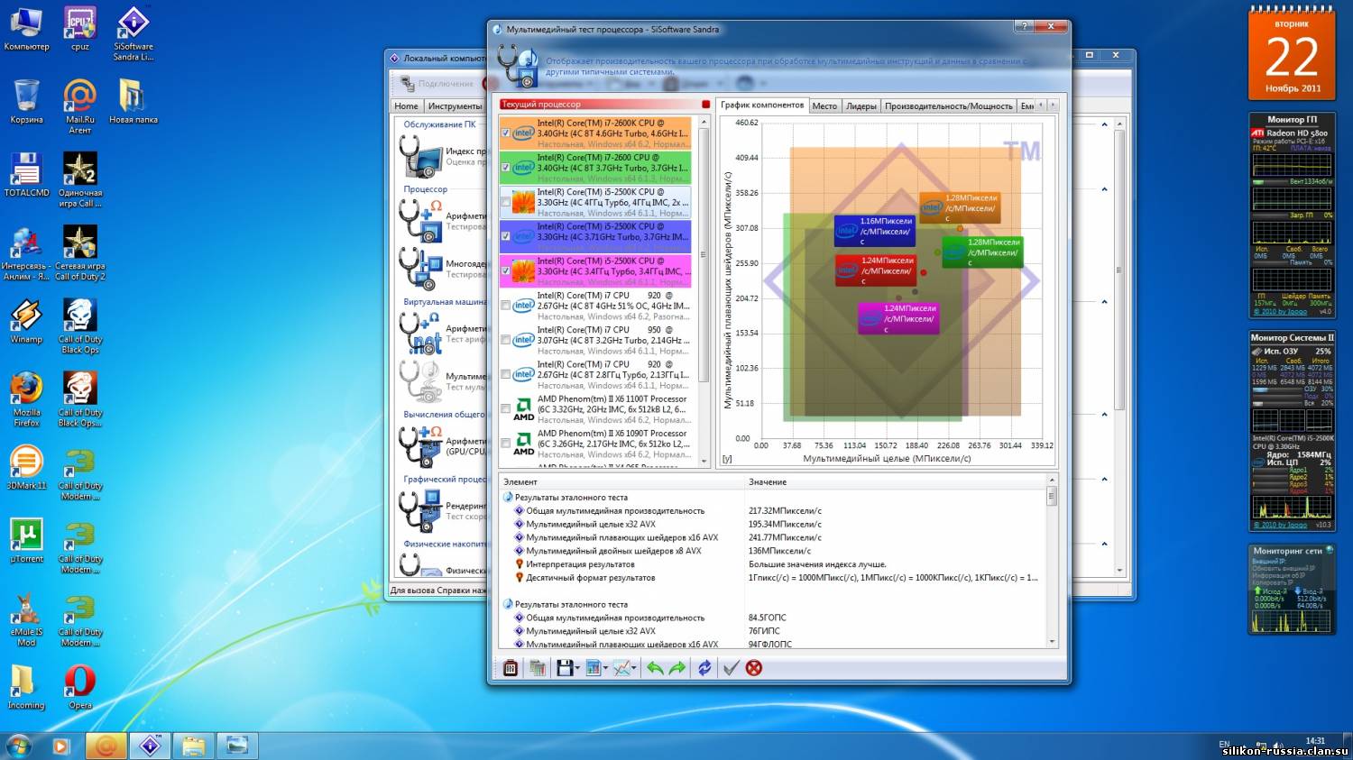This screenshot has height=760, width=1353.
Task: Click the [y] axis button under chart
Action: coord(727,459)
